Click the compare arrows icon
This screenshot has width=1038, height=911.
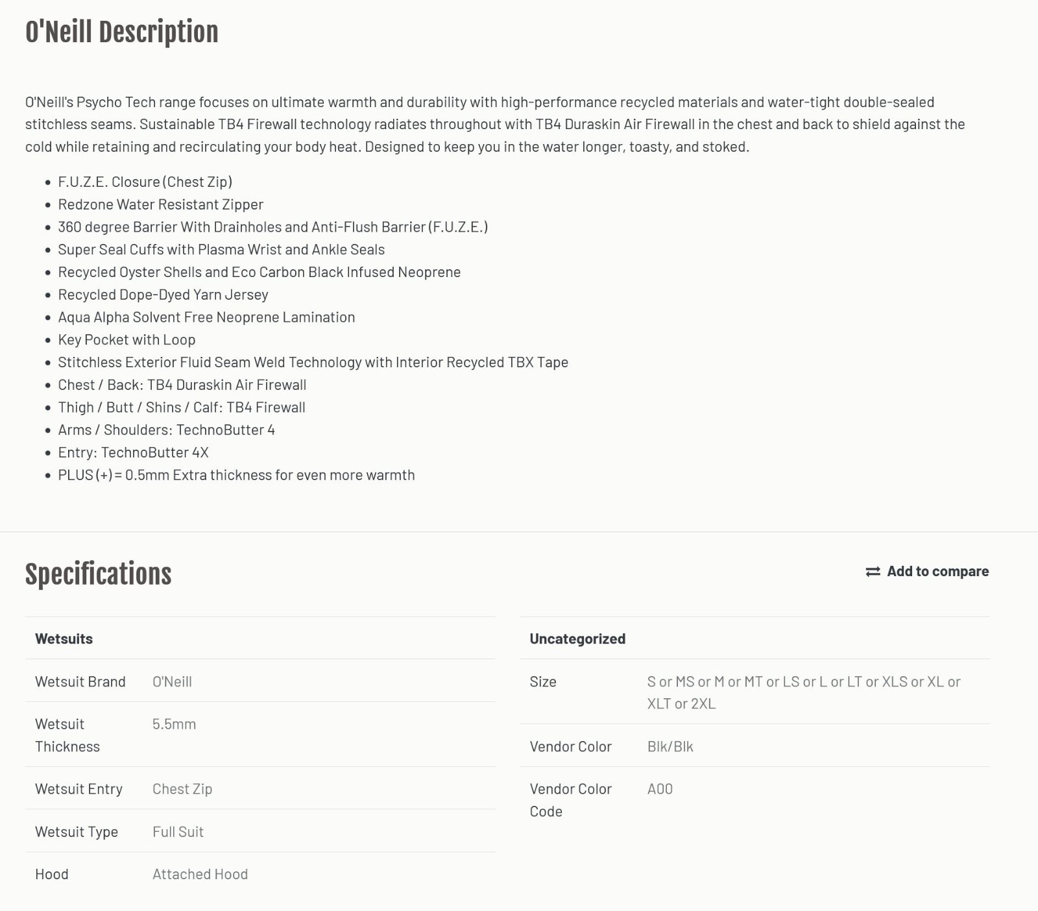873,572
